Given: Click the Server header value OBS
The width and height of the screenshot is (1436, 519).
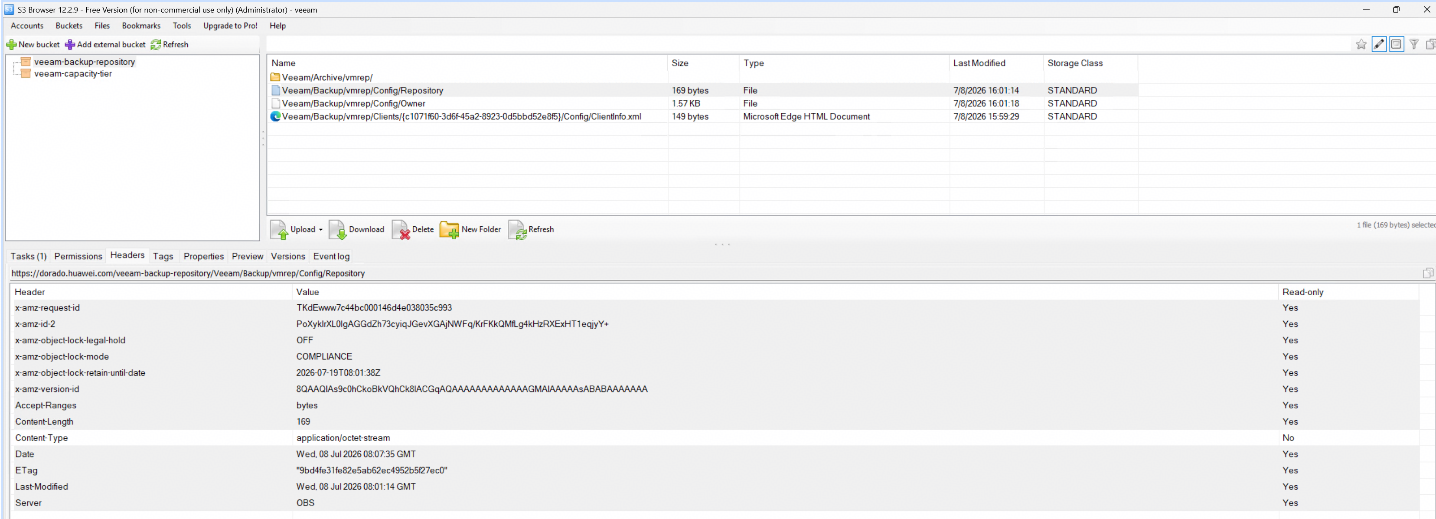Looking at the screenshot, I should click(305, 503).
